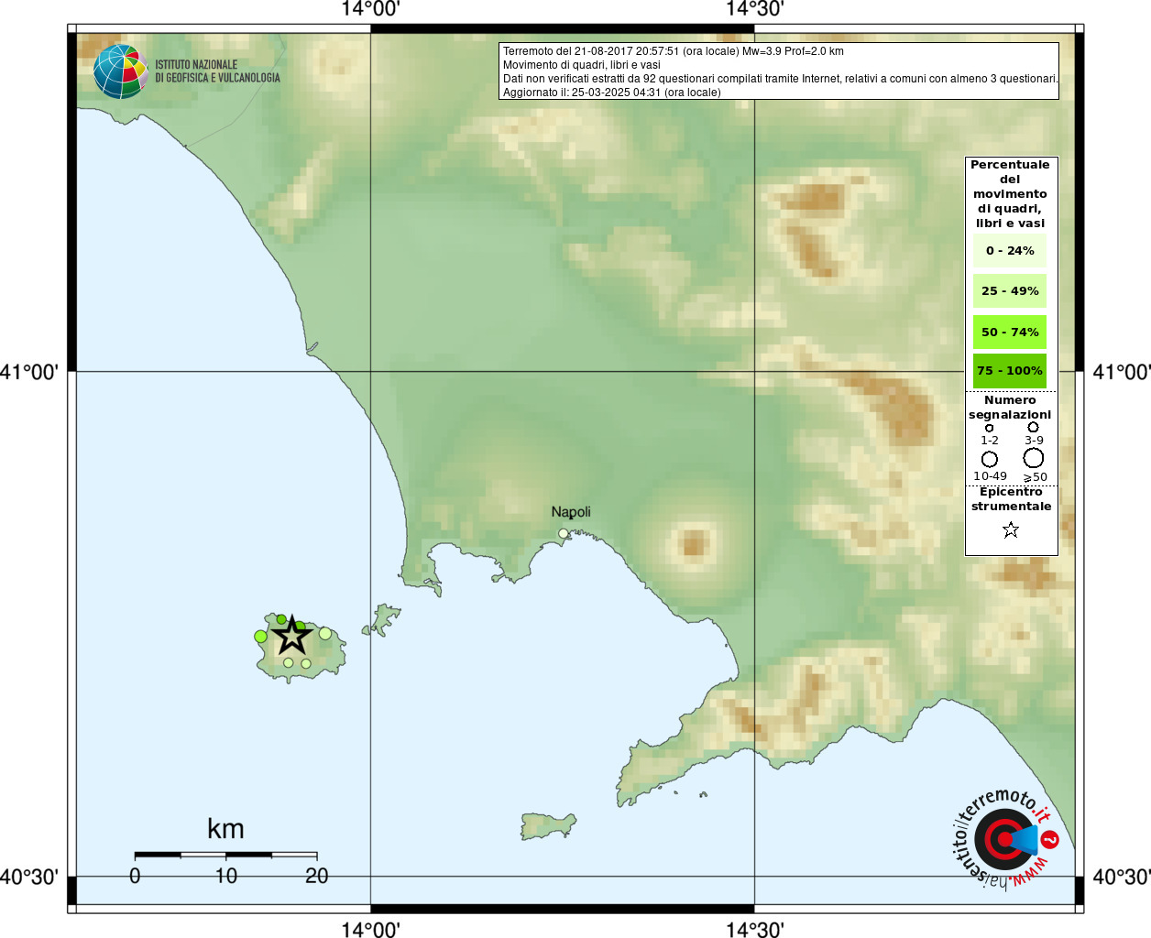
Task: Select the bright green marker on Ischia's west coast
Action: [261, 637]
